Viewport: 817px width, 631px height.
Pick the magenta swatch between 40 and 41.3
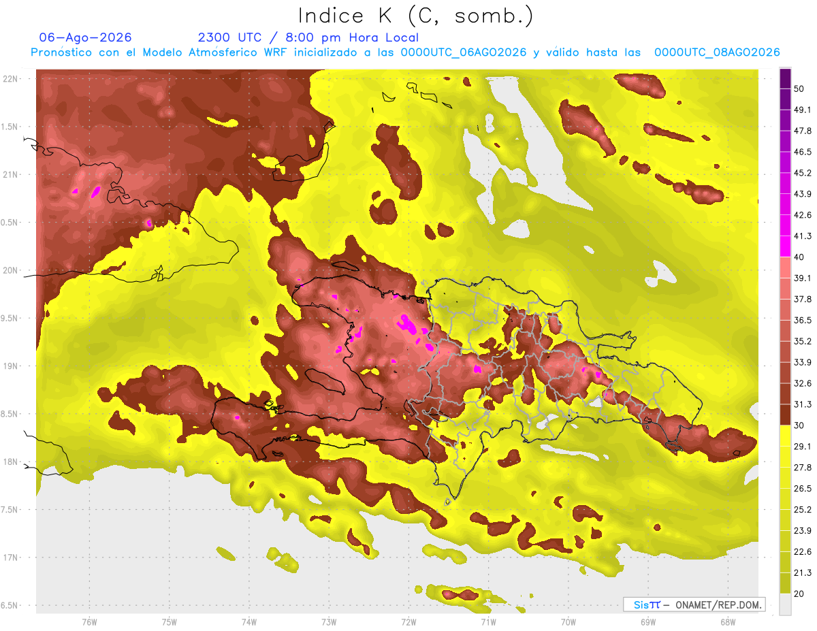click(x=785, y=246)
